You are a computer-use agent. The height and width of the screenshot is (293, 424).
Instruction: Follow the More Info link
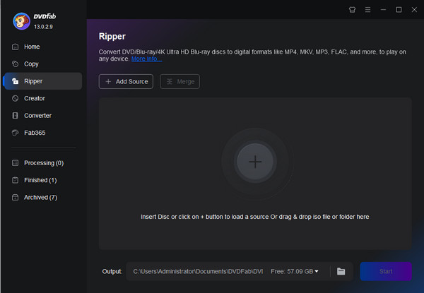coord(146,59)
